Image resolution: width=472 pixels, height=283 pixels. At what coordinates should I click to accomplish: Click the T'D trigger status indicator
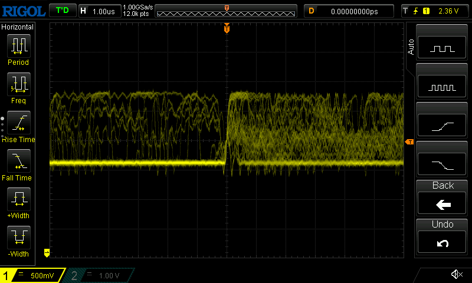coord(62,11)
